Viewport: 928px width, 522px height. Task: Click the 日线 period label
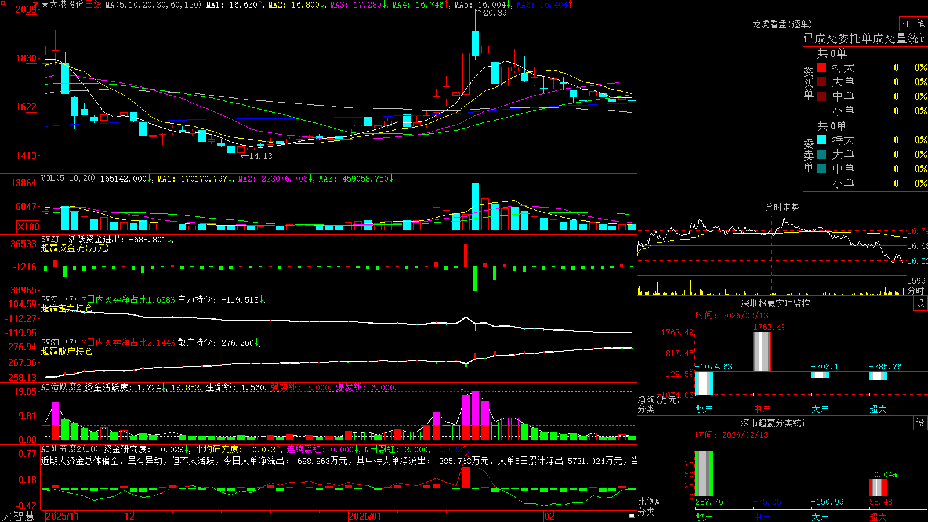point(93,5)
